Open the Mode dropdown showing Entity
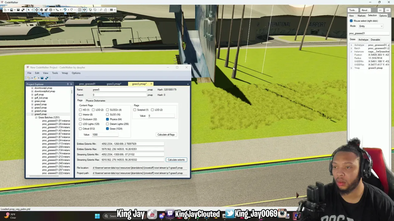Image resolution: width=394 pixels, height=221 pixels. click(x=371, y=26)
